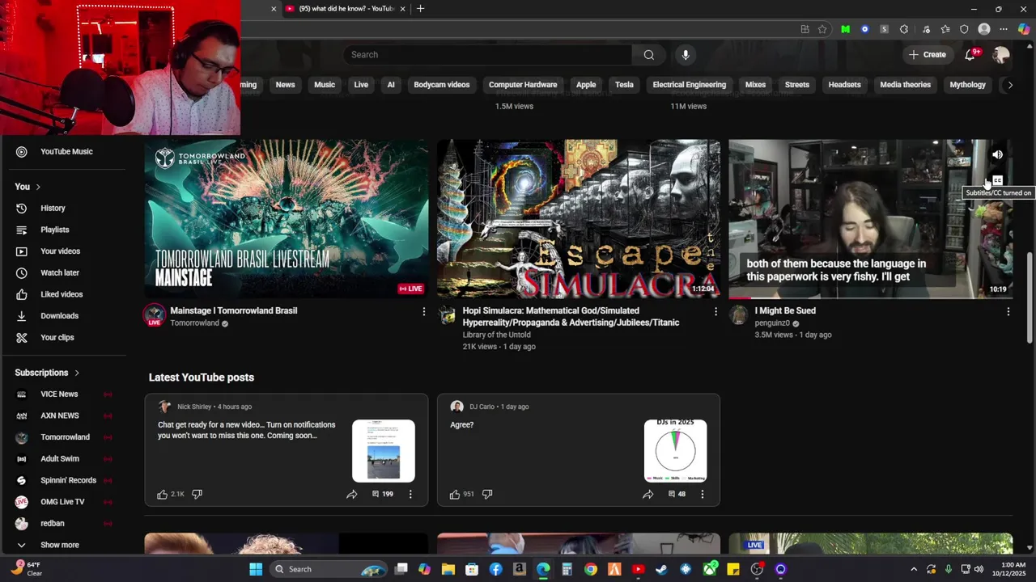Open the Edge Copilot icon
1036x582 pixels.
(1023, 29)
